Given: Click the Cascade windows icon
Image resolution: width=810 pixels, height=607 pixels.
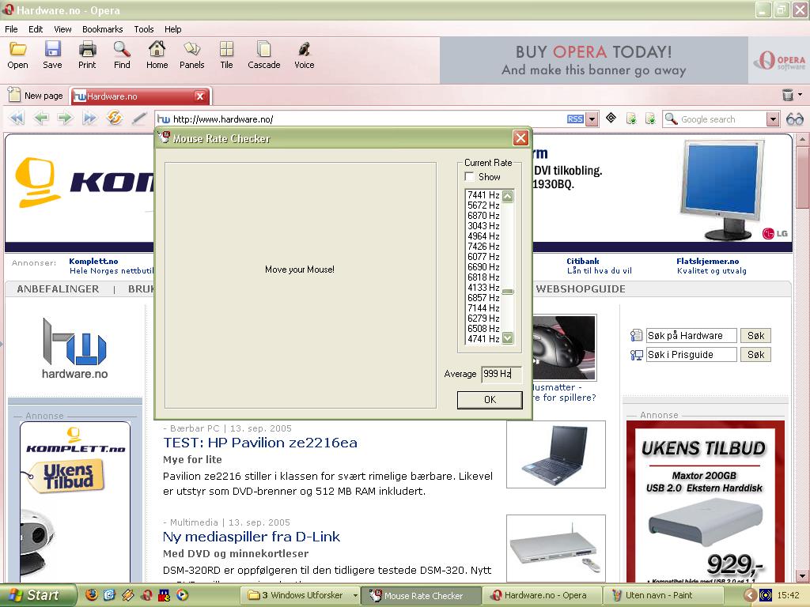Looking at the screenshot, I should click(x=264, y=55).
